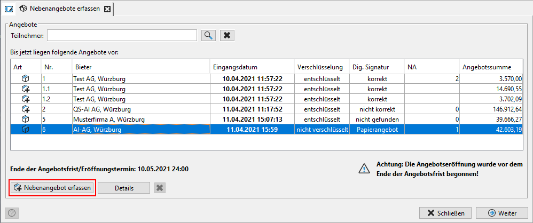Click the Art icon for QS-AI AG row
Viewport: 533px width, 223px height.
[26, 109]
